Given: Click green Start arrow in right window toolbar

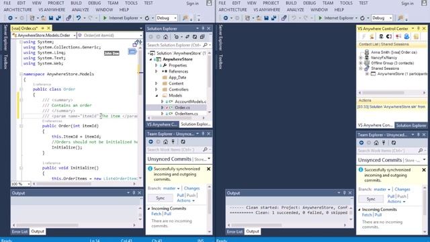Looking at the screenshot, I should click(320, 18).
